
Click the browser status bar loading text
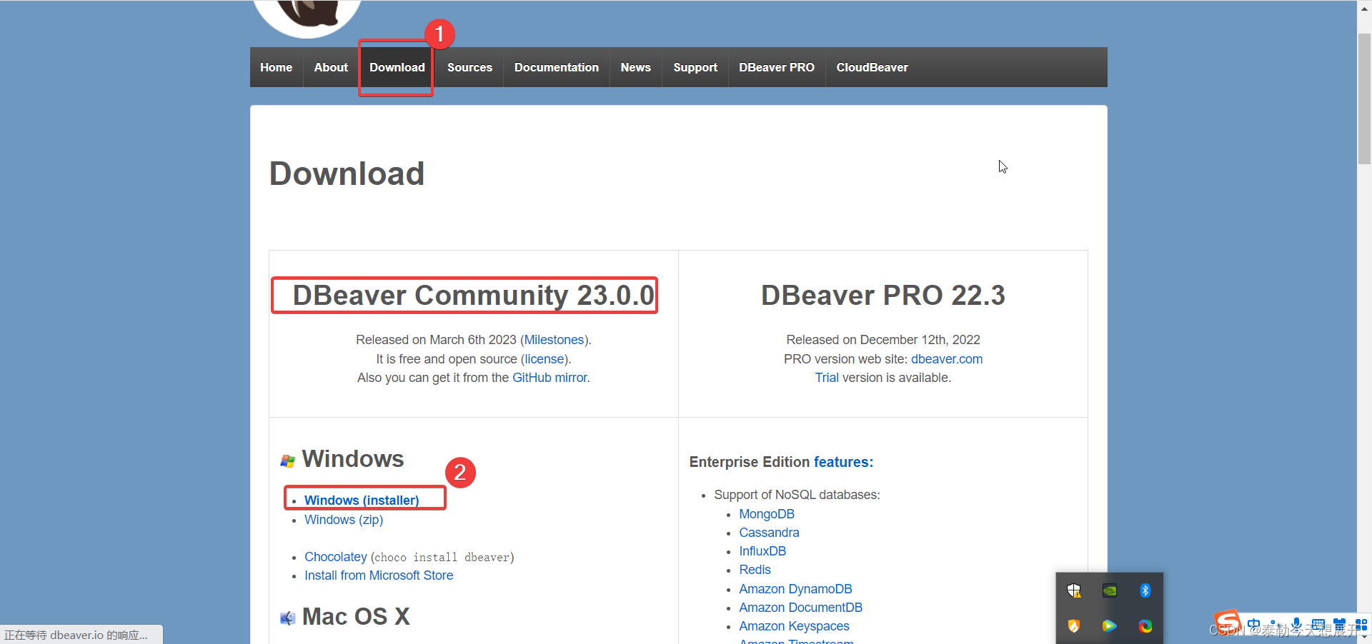[76, 635]
